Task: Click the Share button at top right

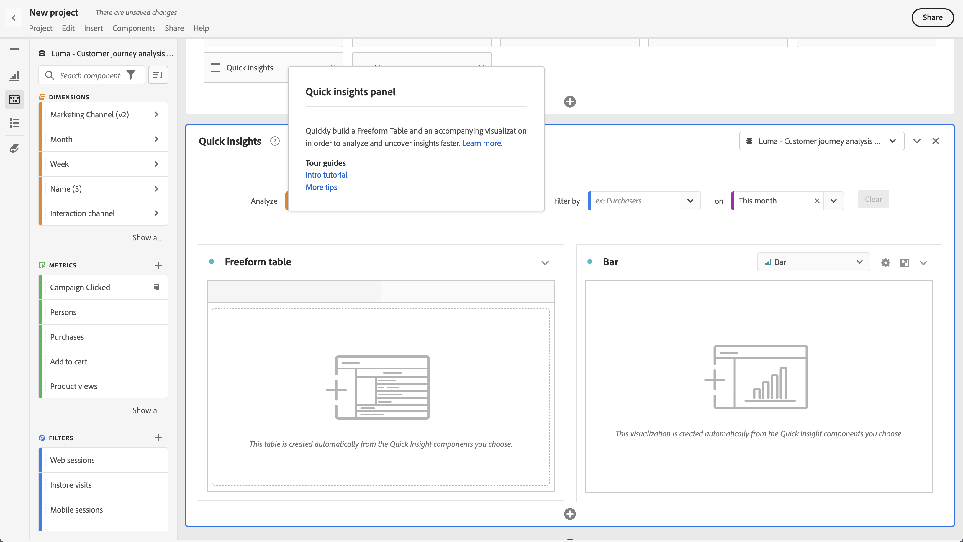Action: tap(932, 18)
